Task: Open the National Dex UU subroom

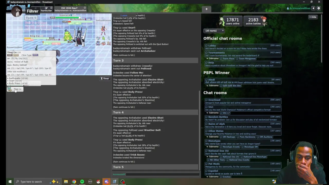Action: click(x=229, y=157)
